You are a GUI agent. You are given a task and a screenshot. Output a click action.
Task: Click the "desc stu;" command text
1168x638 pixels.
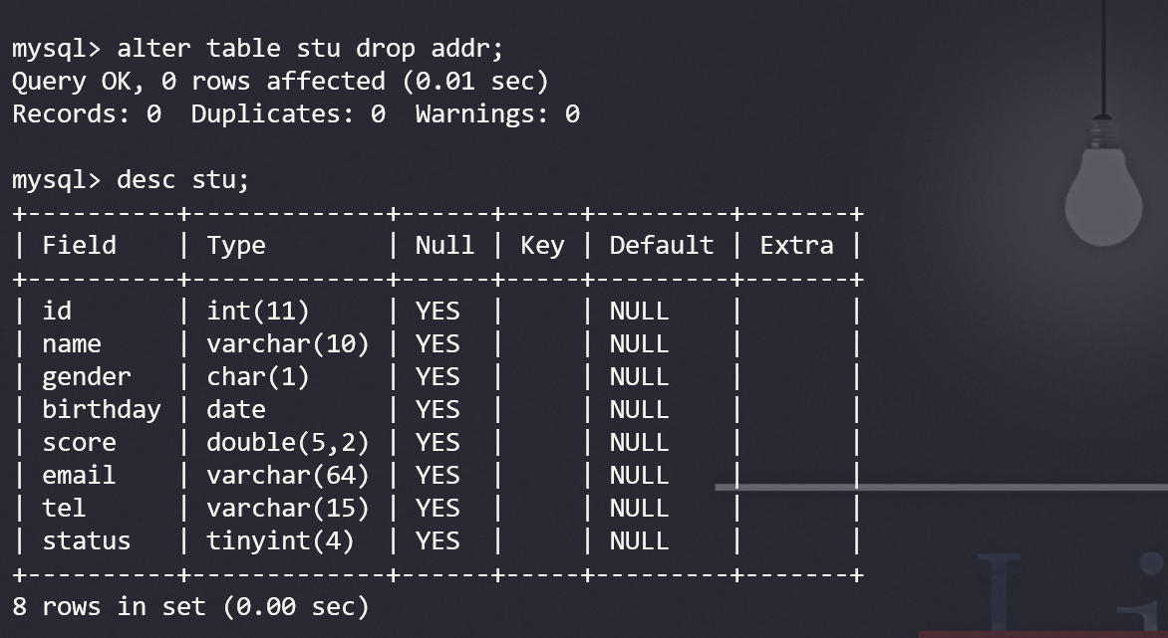182,179
